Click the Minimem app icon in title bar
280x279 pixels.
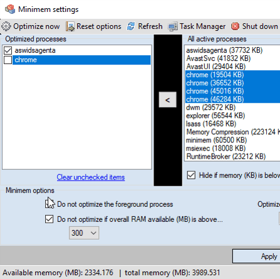10,9
